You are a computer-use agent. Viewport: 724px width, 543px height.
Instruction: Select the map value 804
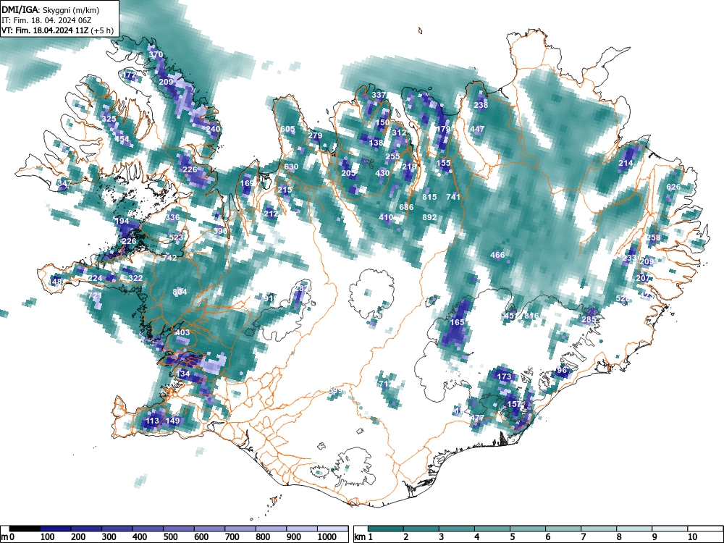coord(180,292)
